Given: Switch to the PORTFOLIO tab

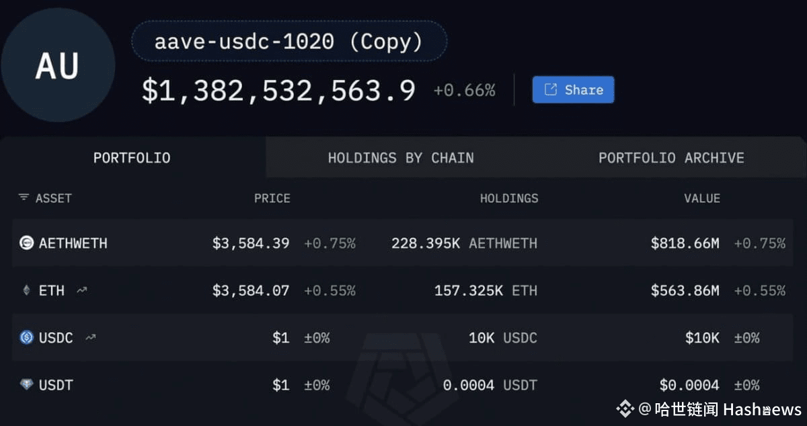Looking at the screenshot, I should [x=132, y=158].
